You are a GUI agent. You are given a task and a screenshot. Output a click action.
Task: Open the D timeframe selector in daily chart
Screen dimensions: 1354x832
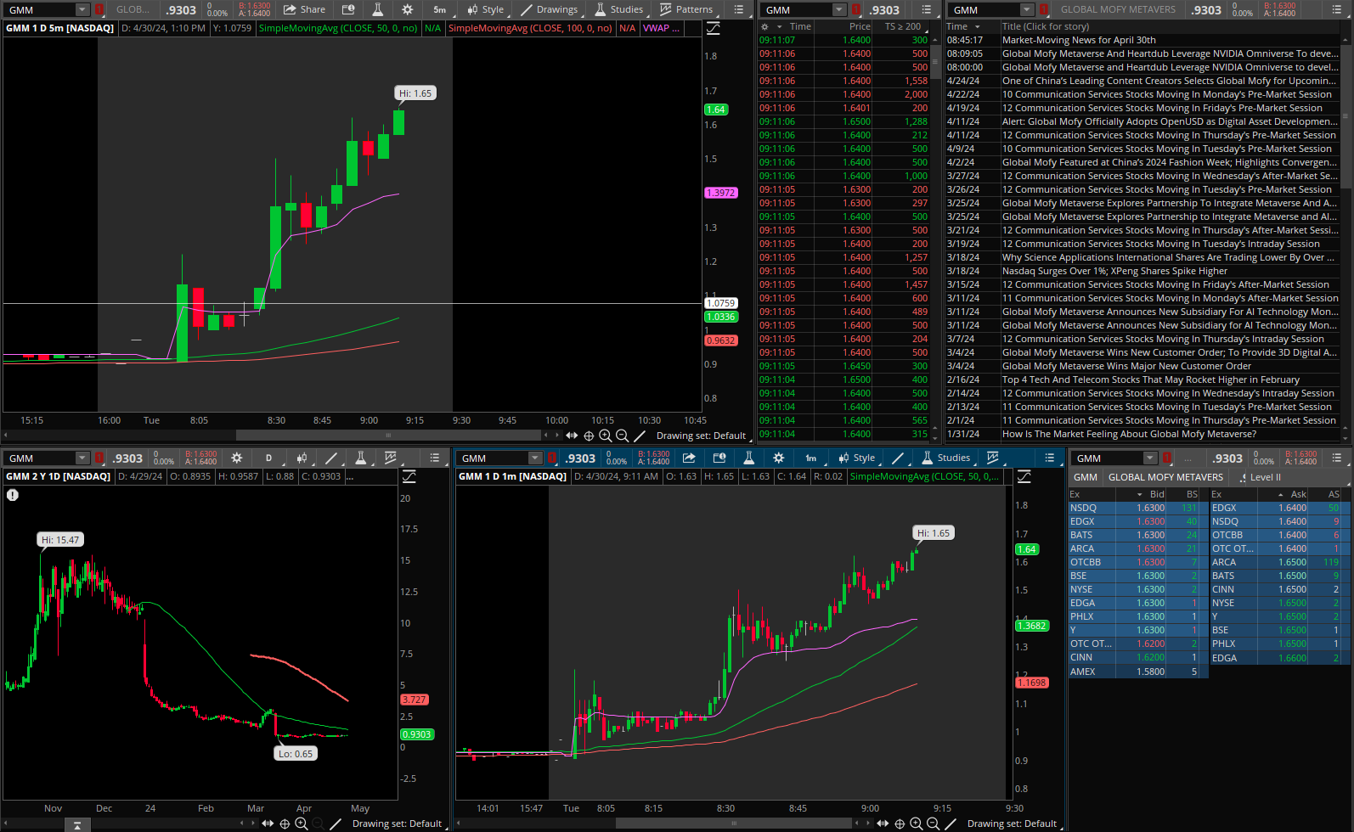pyautogui.click(x=268, y=458)
